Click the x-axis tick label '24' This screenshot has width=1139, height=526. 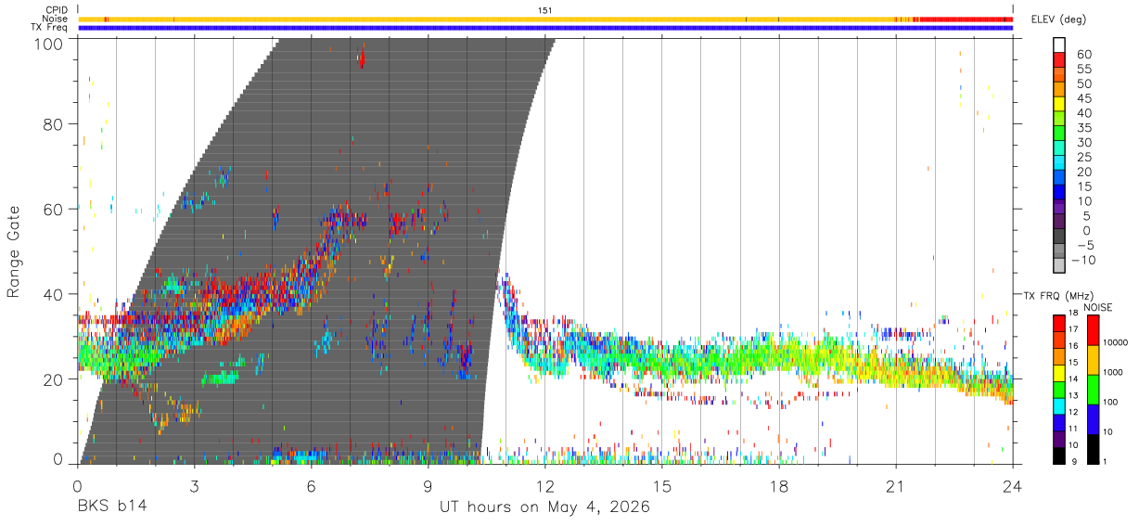click(x=1012, y=485)
